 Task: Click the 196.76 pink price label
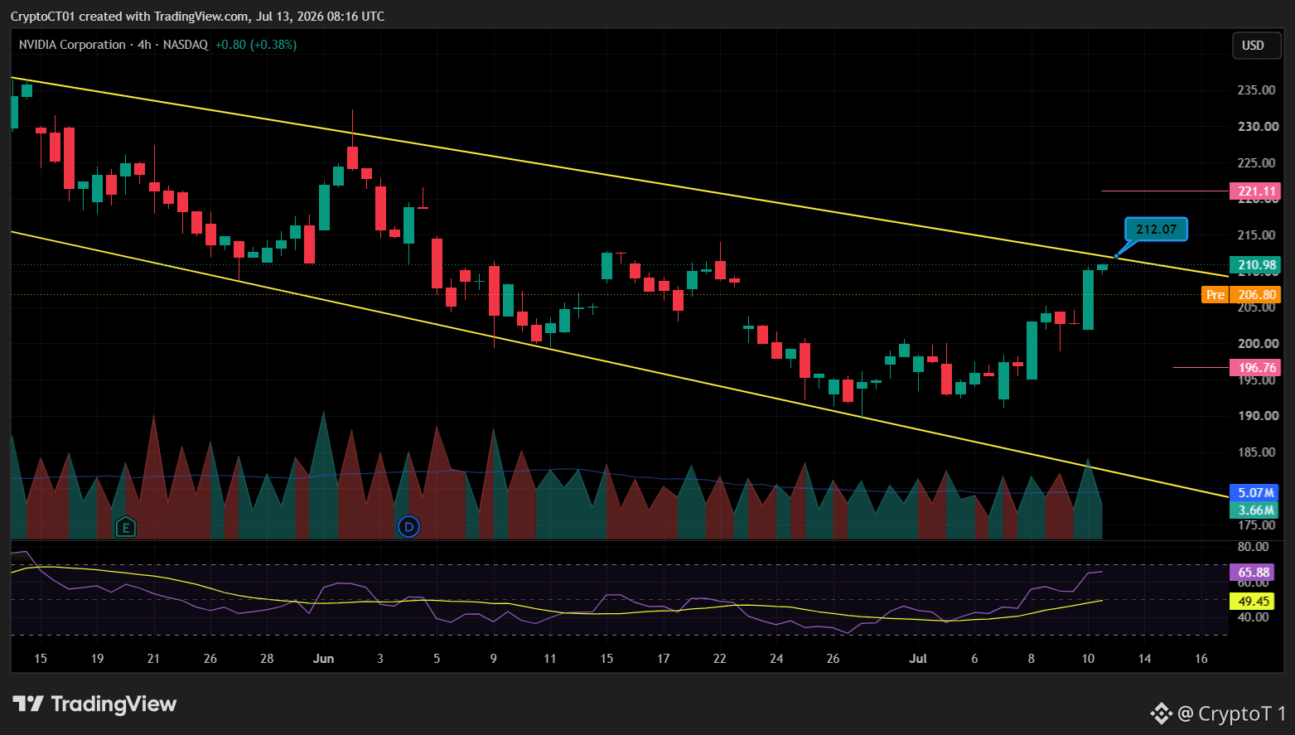1256,368
